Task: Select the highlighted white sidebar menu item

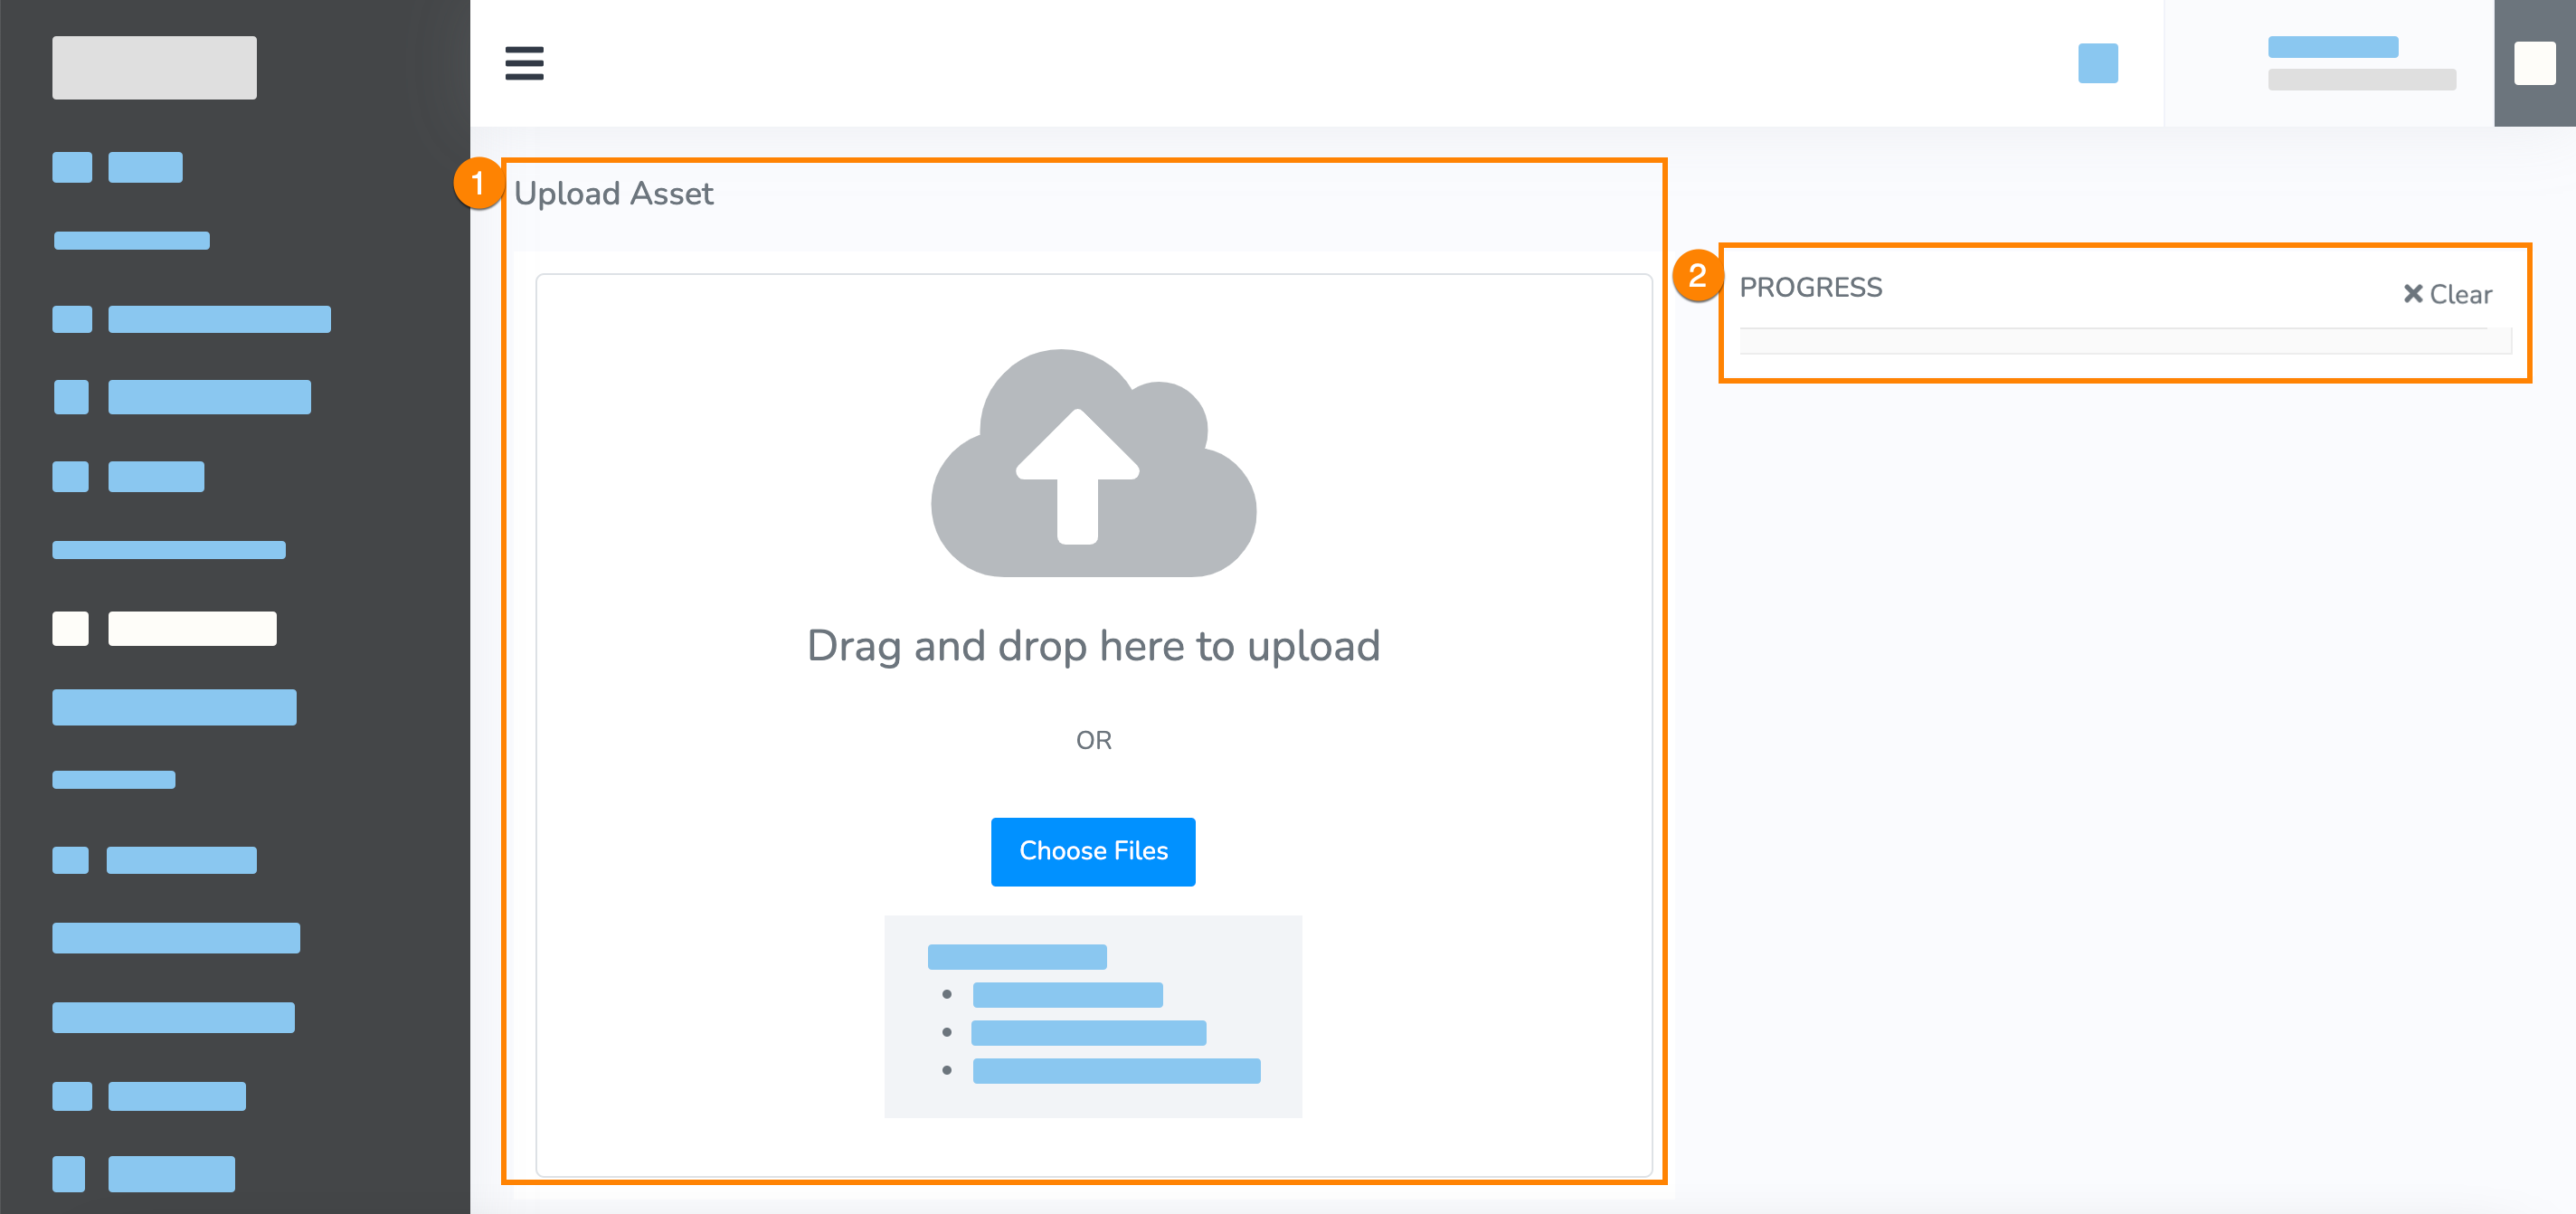Action: click(192, 629)
